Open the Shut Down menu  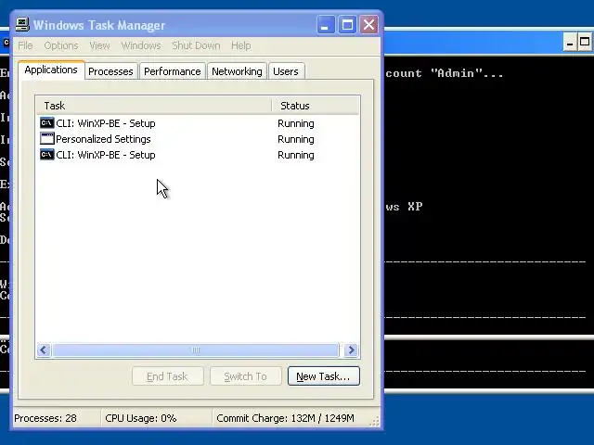196,45
